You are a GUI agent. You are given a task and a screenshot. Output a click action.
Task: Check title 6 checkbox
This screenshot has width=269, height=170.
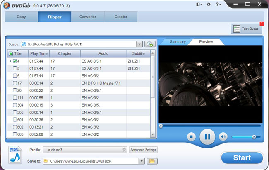15,75
